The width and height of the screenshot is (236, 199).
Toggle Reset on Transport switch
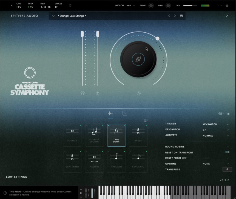click(227, 152)
